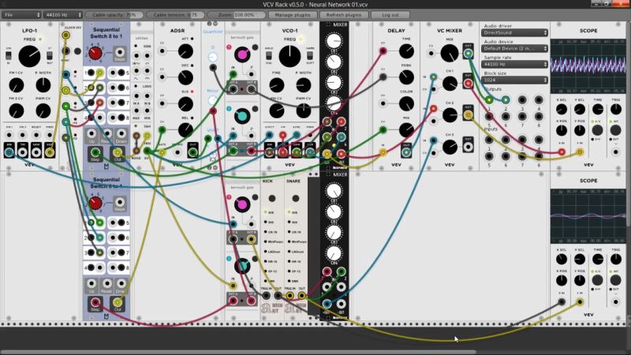Click the SNARE module top knob
631x355 pixels.
click(296, 199)
